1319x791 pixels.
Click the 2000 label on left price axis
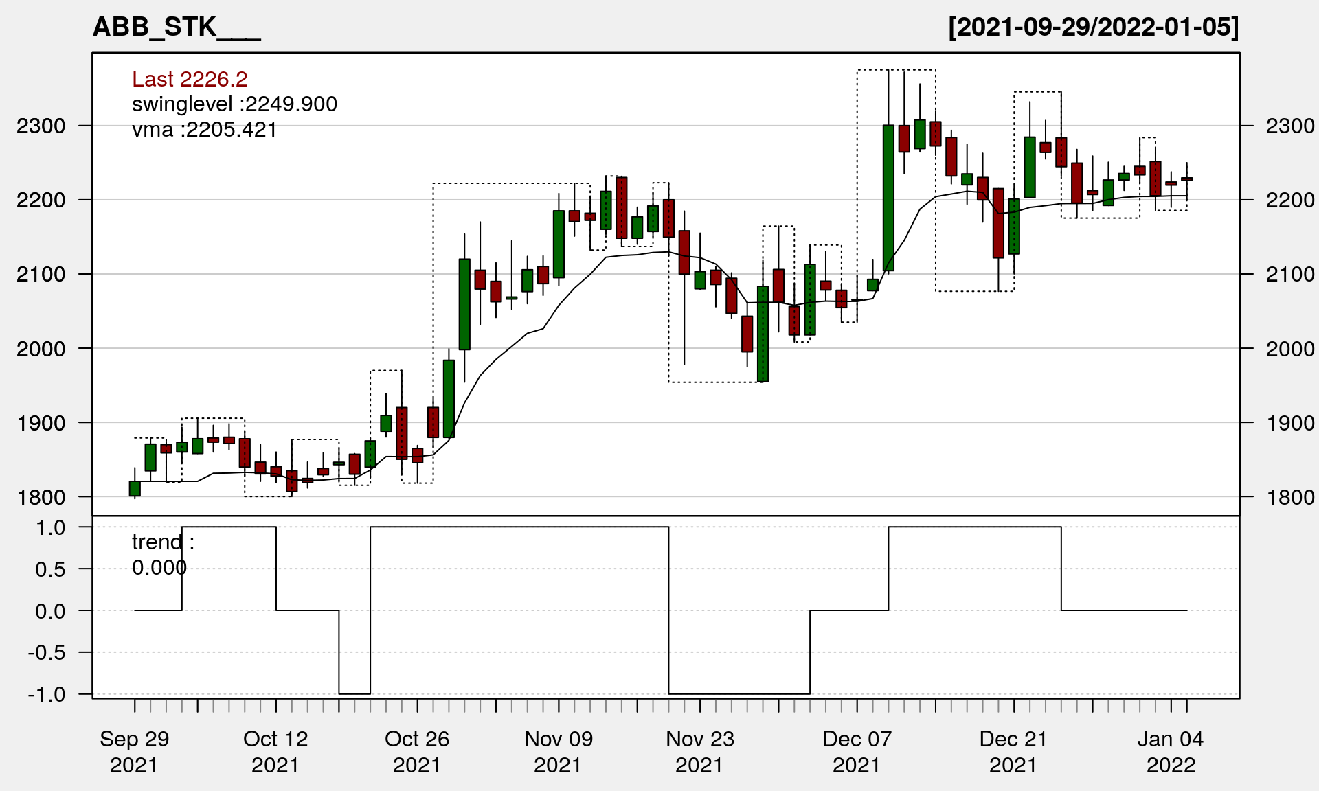coord(41,349)
